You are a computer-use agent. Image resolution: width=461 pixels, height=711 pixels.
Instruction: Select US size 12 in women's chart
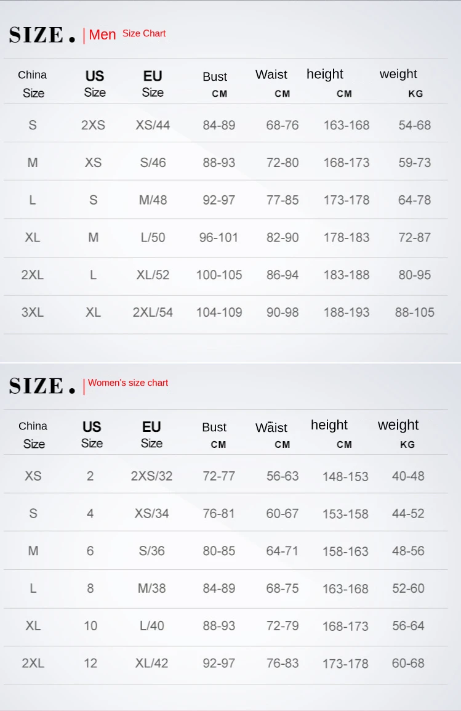pos(90,663)
